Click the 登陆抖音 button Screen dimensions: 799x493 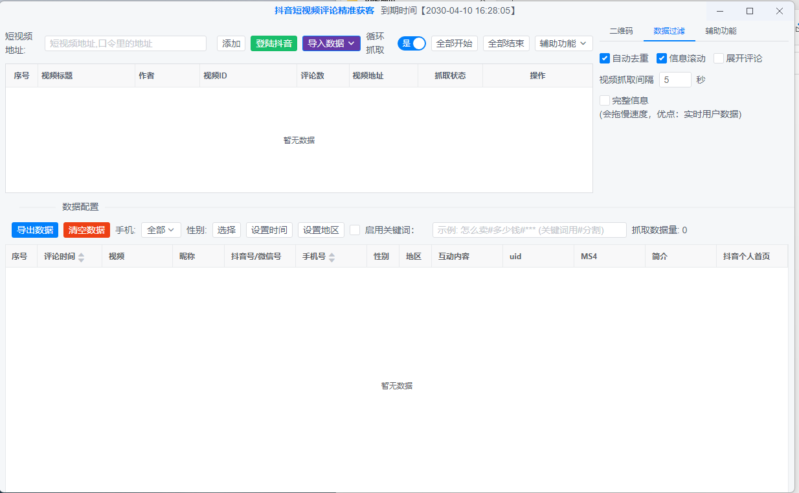[274, 43]
